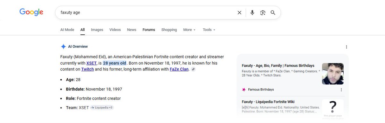Click the Famous Birthdays star logo
This screenshot has height=123, width=385.
pyautogui.click(x=244, y=90)
